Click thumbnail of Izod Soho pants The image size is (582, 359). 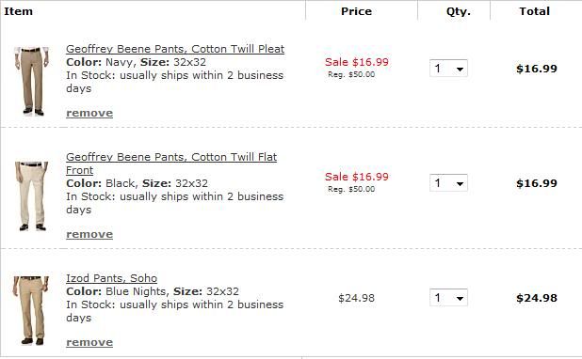pyautogui.click(x=31, y=310)
